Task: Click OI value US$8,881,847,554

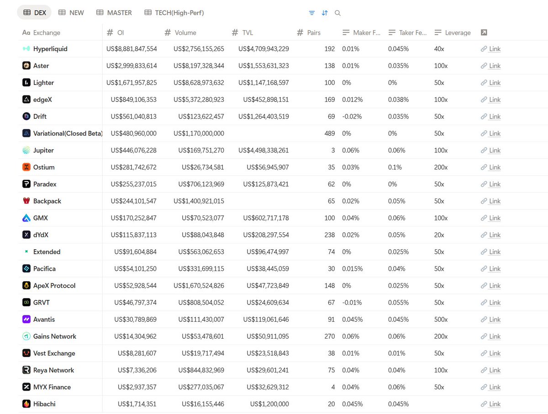Action: pyautogui.click(x=132, y=49)
